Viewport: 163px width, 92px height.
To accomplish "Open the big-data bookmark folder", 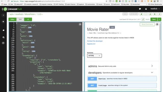I will tap(125, 4).
